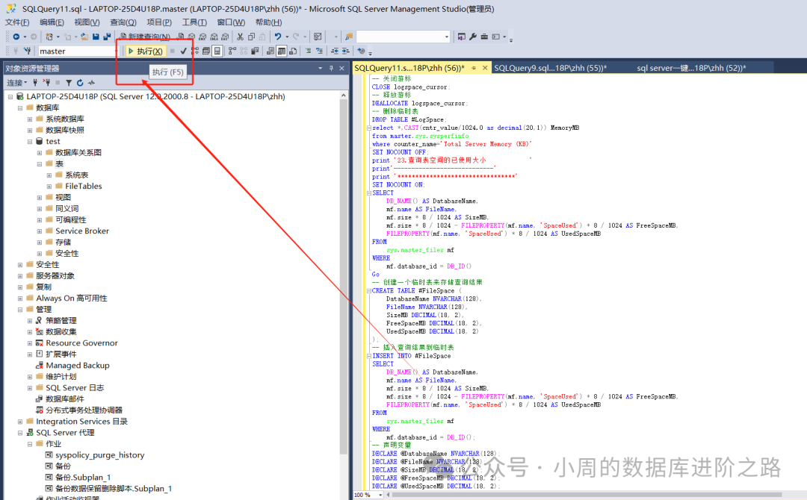Screen dimensions: 807x500
Task: Refresh the Object Explorer tree
Action: click(80, 82)
